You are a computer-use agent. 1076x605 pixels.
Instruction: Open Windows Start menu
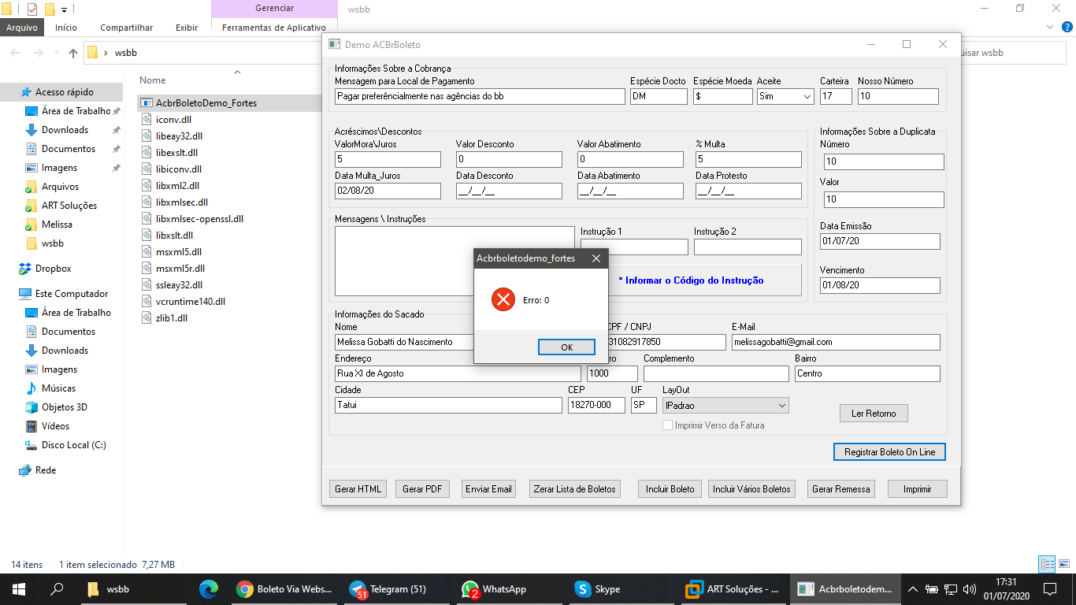(19, 589)
